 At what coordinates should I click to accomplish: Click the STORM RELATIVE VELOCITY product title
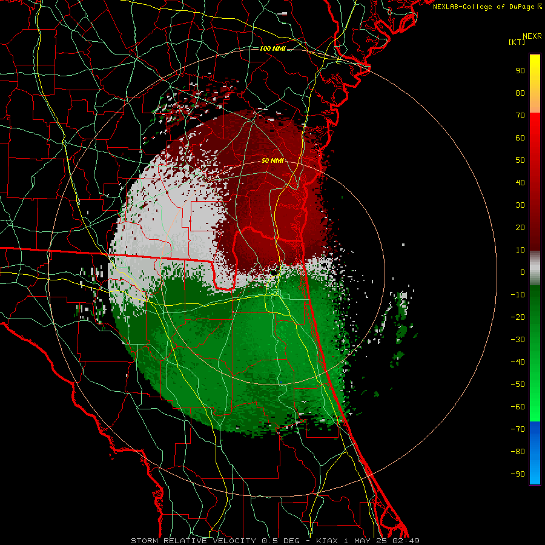193,541
